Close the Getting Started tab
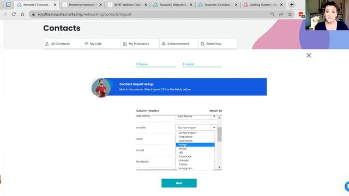The height and width of the screenshot is (196, 349). [x=281, y=5]
